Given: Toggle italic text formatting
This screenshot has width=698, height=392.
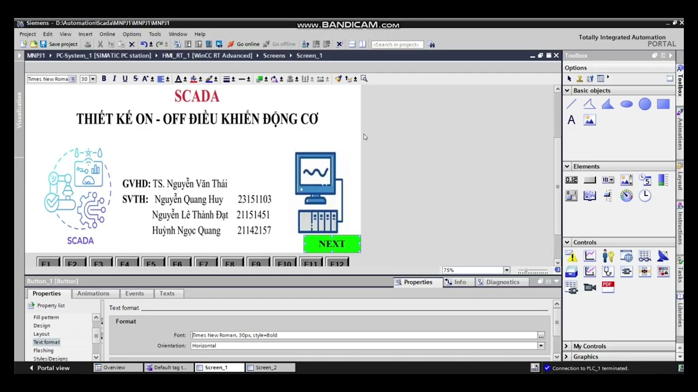Looking at the screenshot, I should [114, 79].
